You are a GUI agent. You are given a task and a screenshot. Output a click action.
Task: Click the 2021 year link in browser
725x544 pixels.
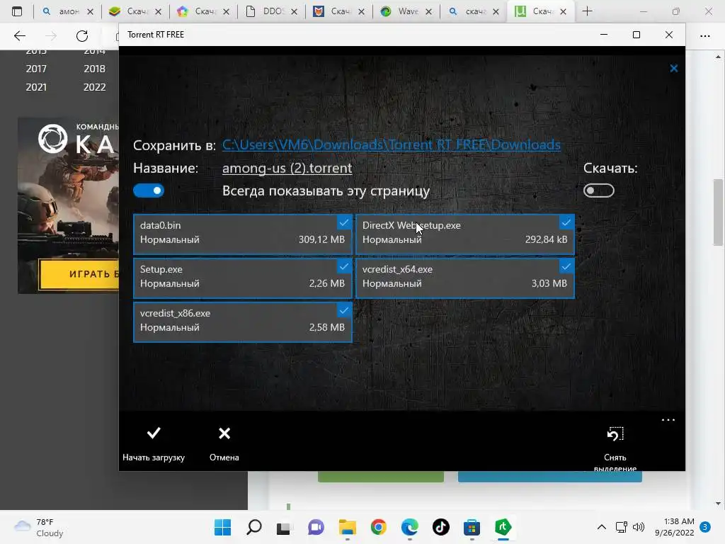(36, 87)
